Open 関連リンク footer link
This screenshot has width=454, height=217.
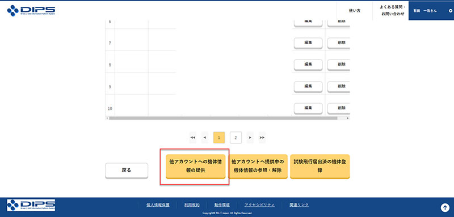[299, 205]
